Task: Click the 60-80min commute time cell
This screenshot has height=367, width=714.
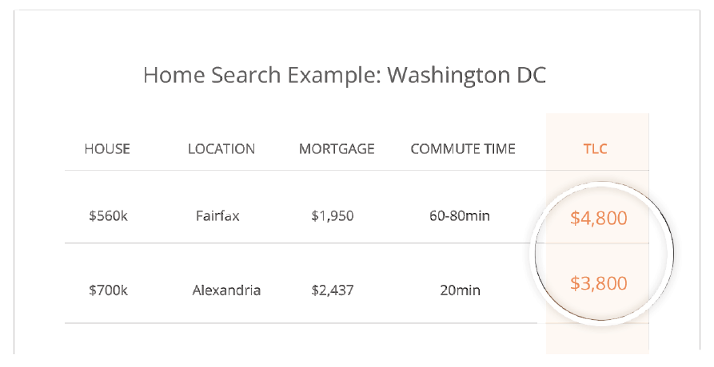Action: 460,215
